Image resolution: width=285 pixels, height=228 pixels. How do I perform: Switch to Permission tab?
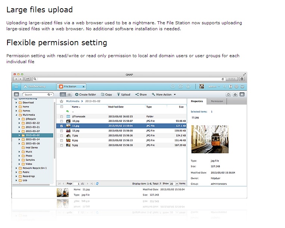[217, 101]
